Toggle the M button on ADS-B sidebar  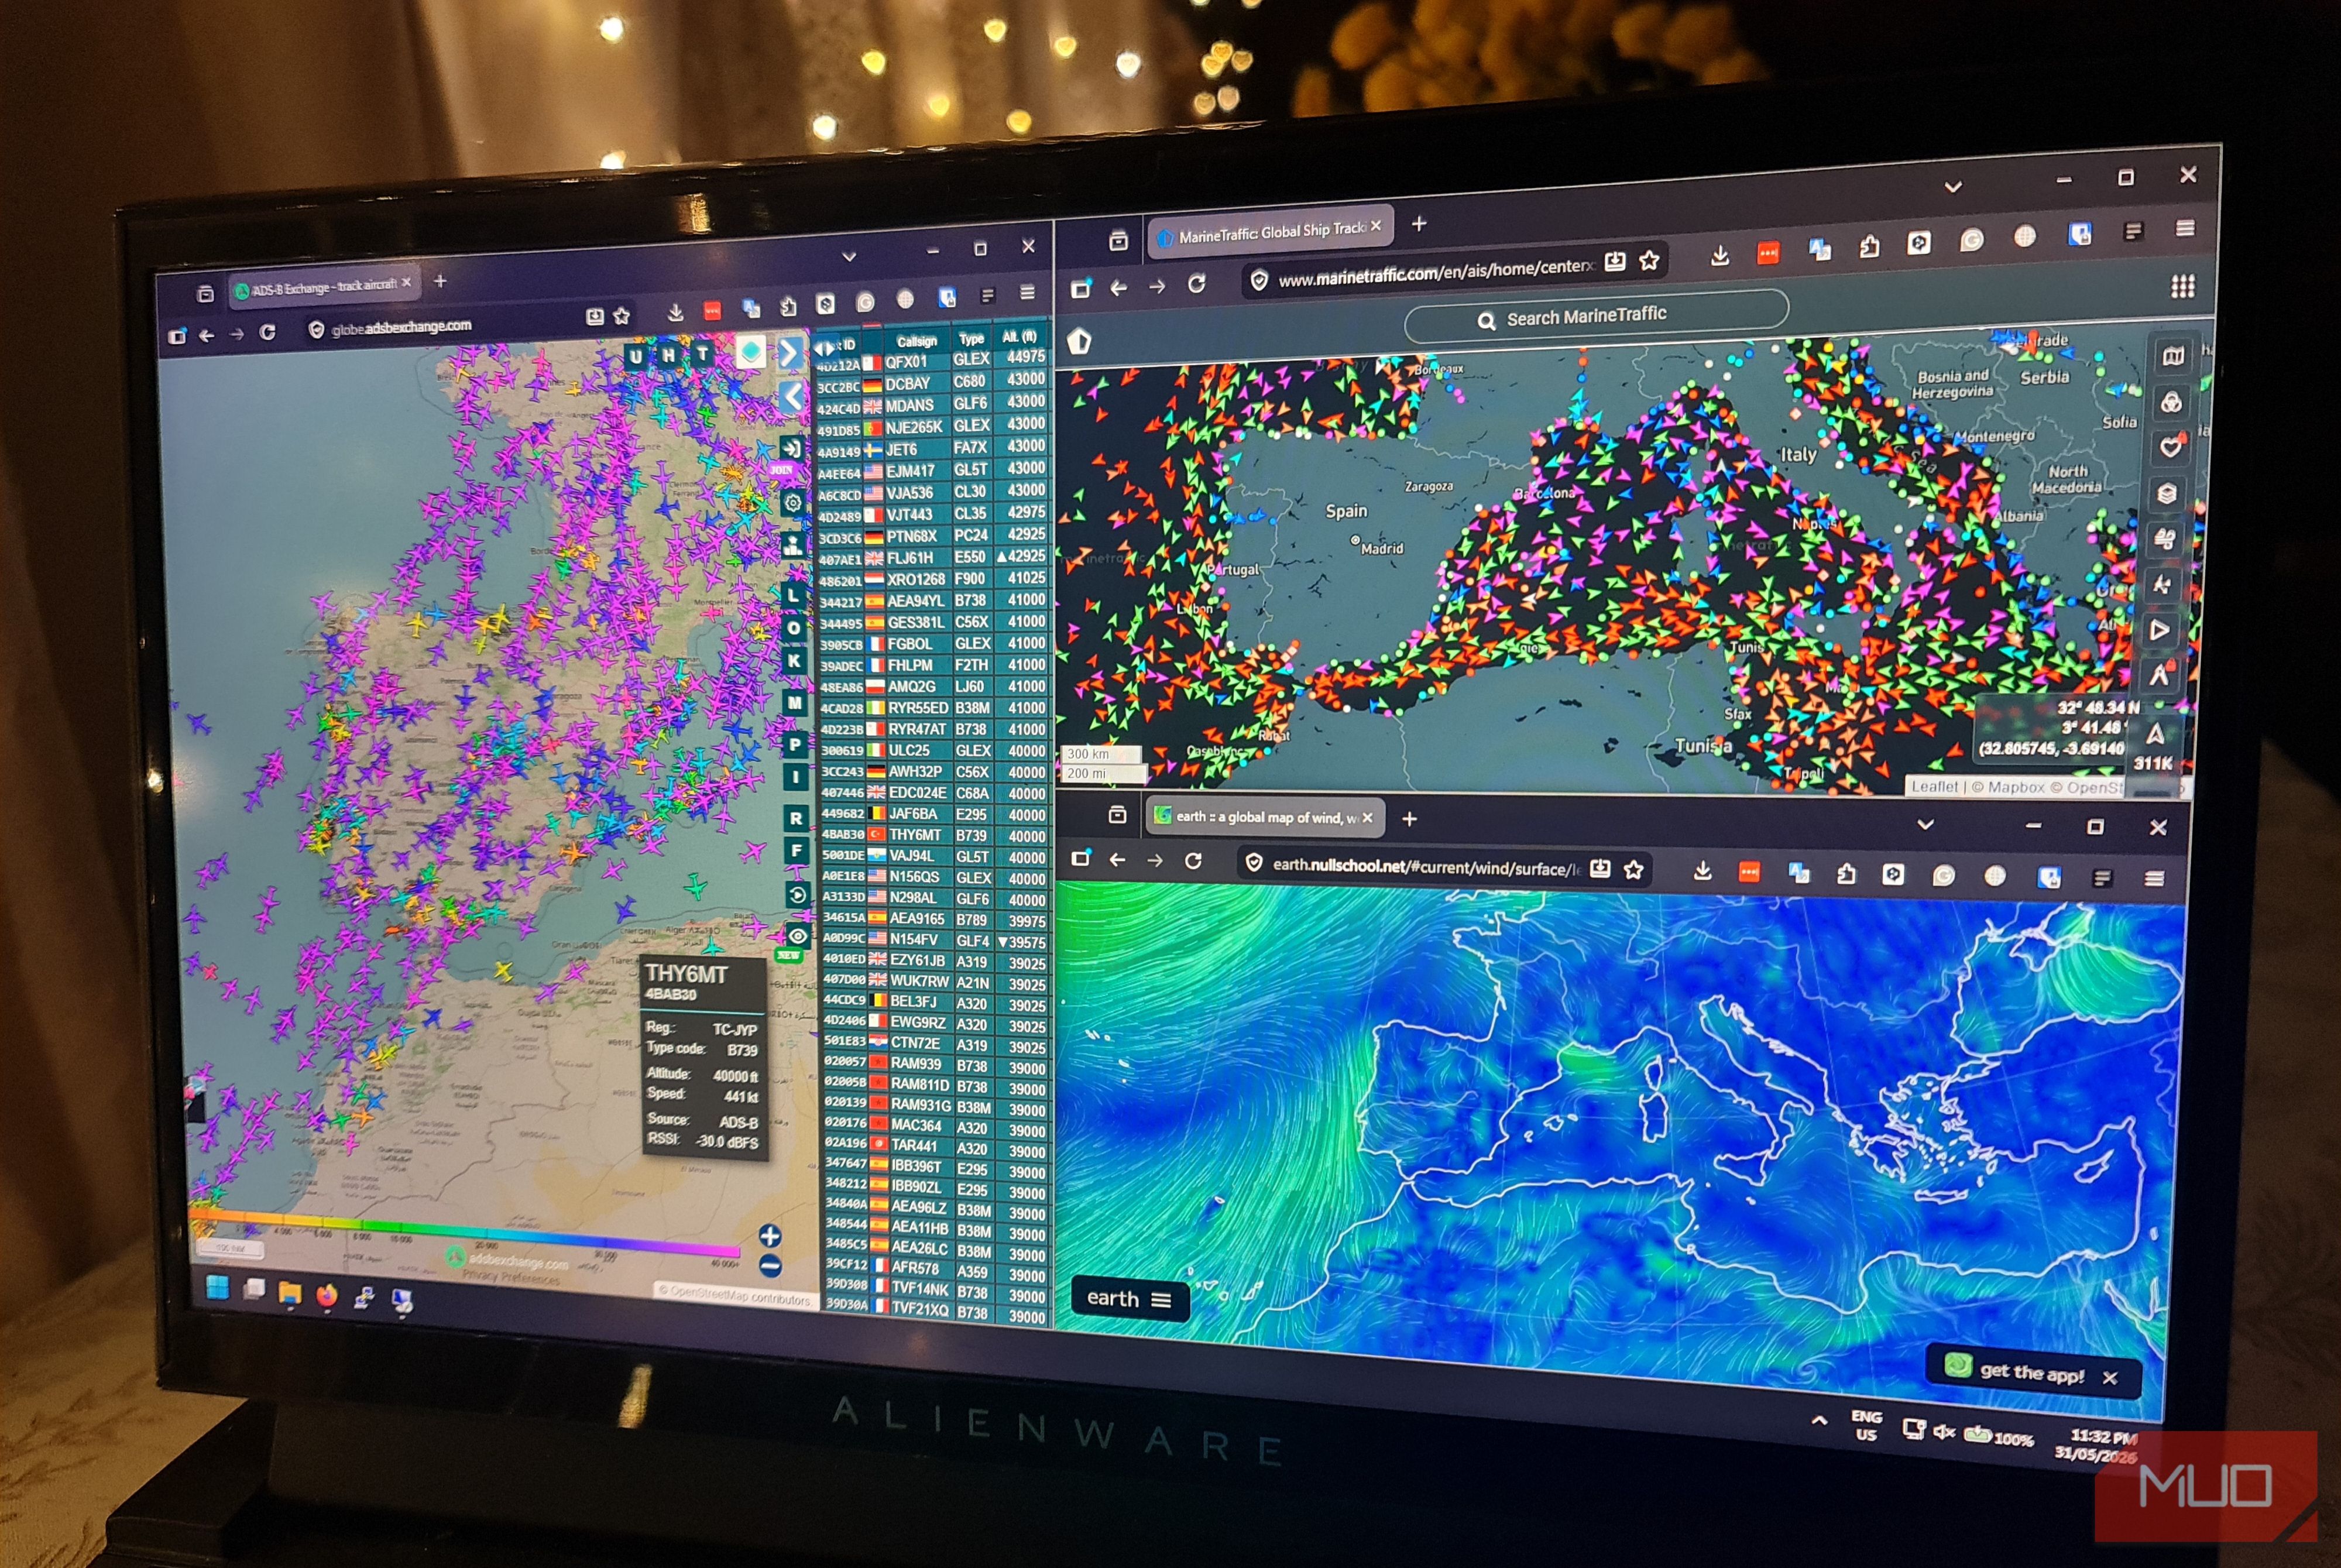pyautogui.click(x=795, y=703)
